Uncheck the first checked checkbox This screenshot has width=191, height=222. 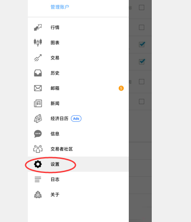[142, 45]
